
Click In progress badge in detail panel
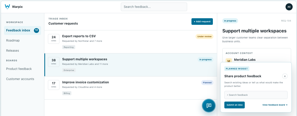coord(230,21)
